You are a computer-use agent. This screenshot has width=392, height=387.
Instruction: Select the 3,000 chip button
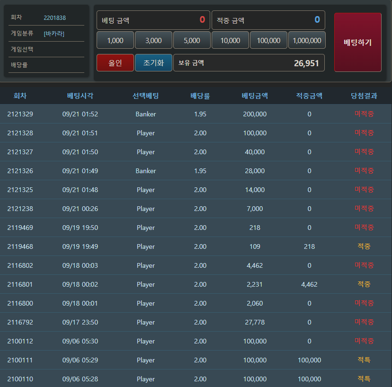[x=153, y=40]
